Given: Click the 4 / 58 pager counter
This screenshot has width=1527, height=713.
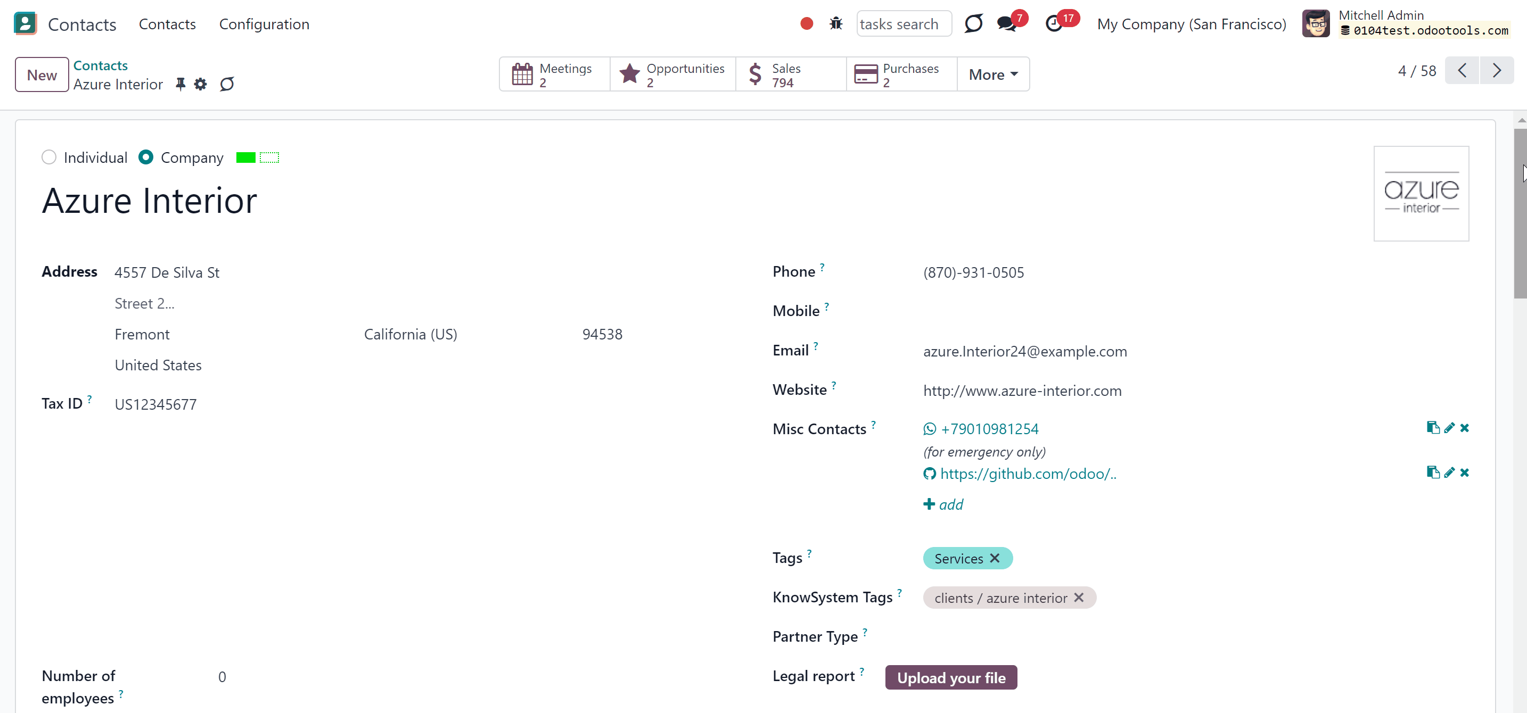Looking at the screenshot, I should click(1417, 71).
